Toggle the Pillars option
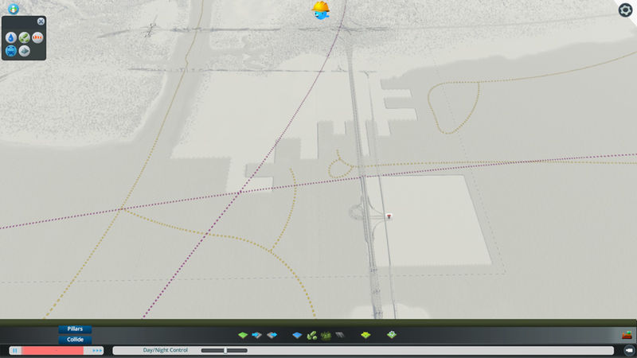 click(x=75, y=329)
